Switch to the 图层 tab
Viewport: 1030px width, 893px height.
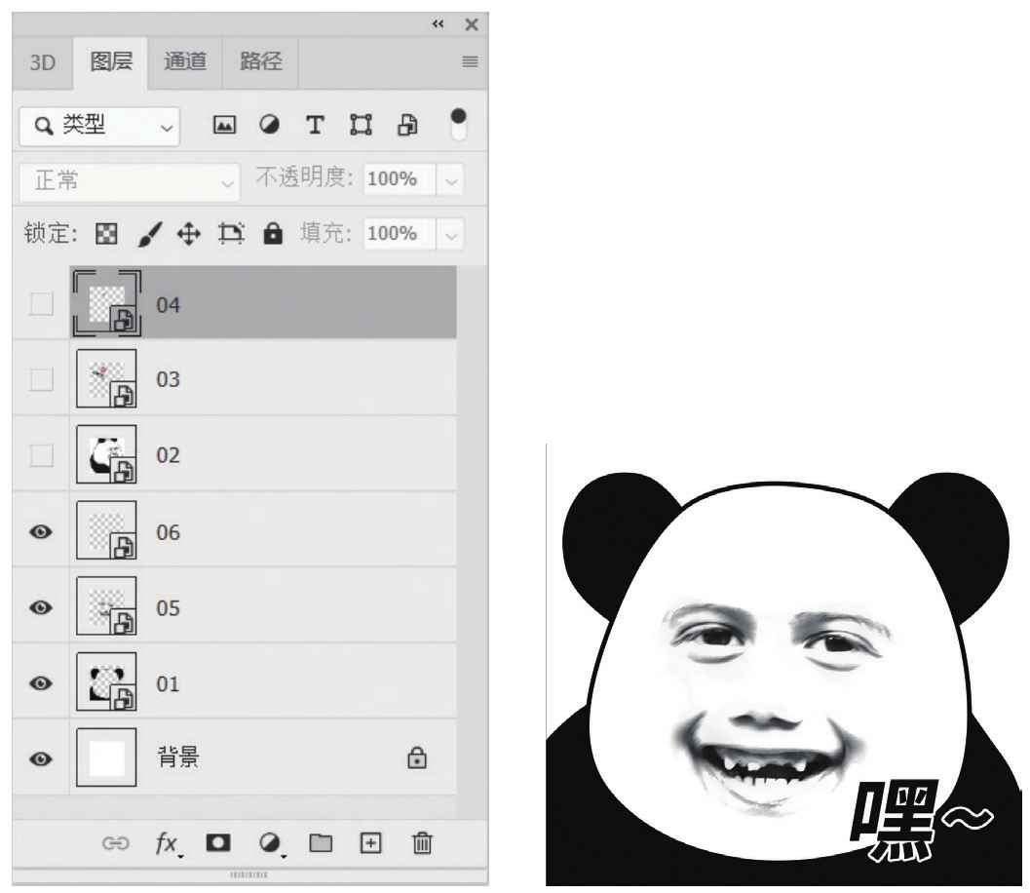(111, 61)
